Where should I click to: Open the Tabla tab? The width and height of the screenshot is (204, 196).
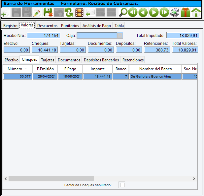coord(119,26)
